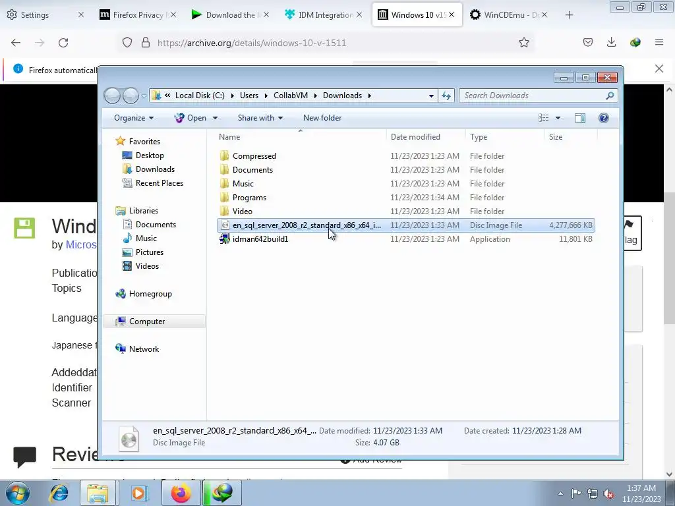Screen dimensions: 675x506
Task: Open the view options dropdown arrow
Action: (x=558, y=118)
